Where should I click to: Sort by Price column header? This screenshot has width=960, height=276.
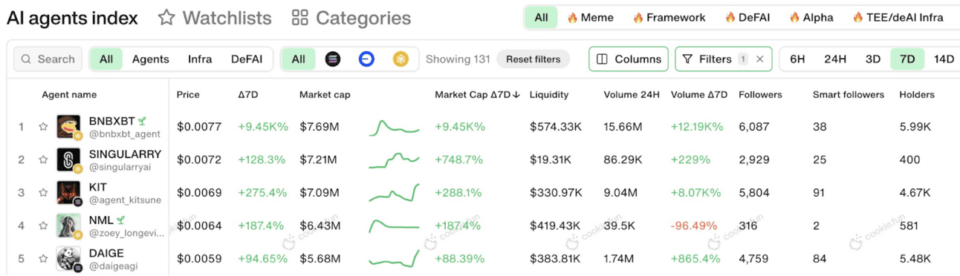click(188, 95)
